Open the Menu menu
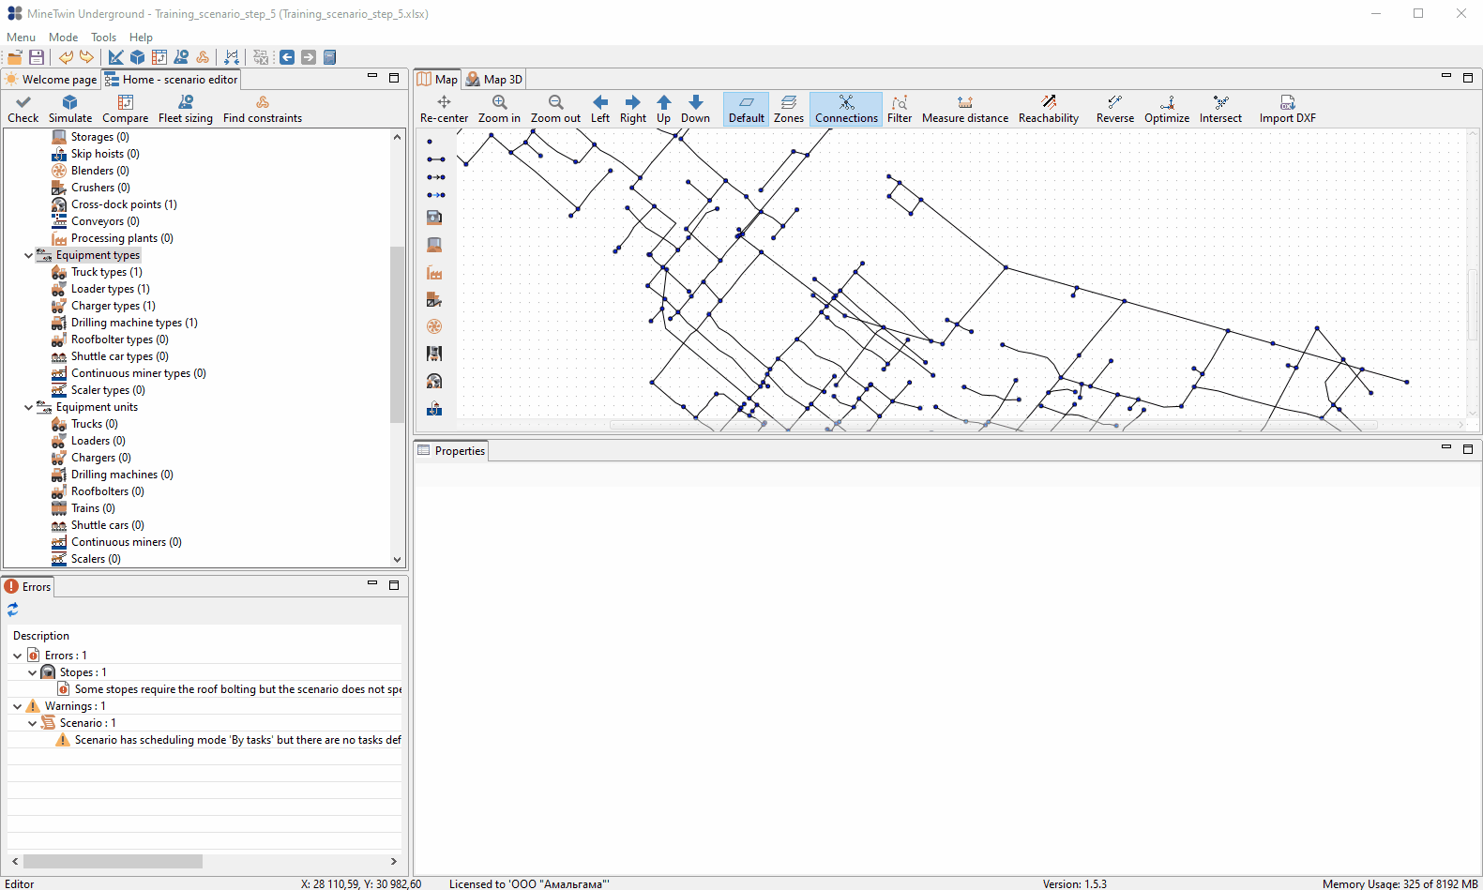This screenshot has width=1483, height=890. coord(21,38)
